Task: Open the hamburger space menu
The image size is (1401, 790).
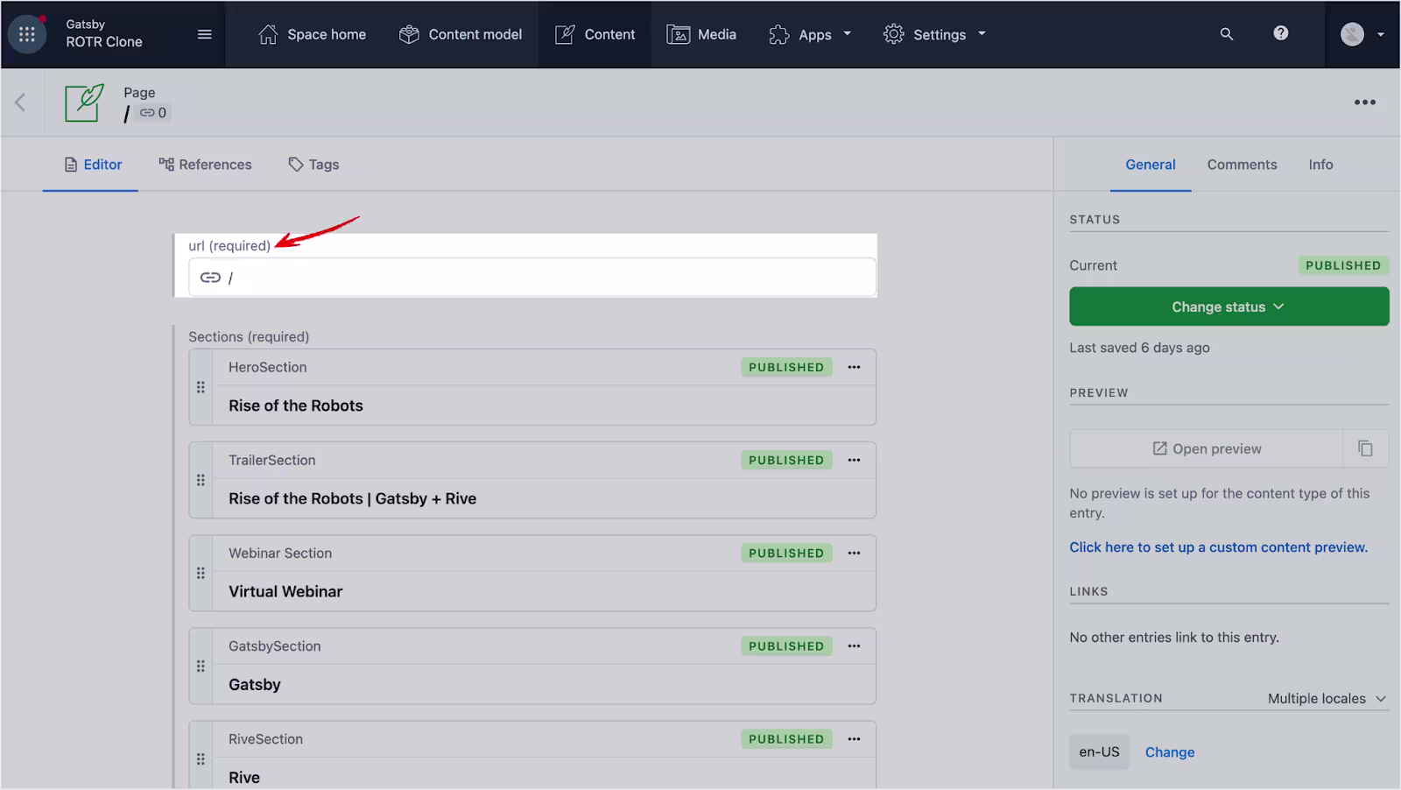Action: (205, 34)
